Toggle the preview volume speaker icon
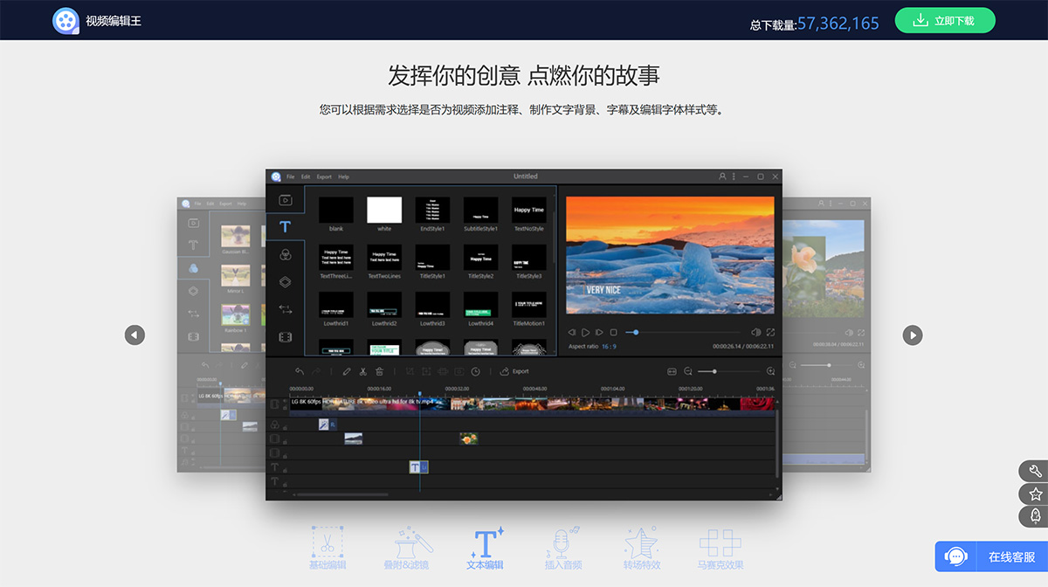Screen dimensions: 1048x587 click(x=758, y=332)
